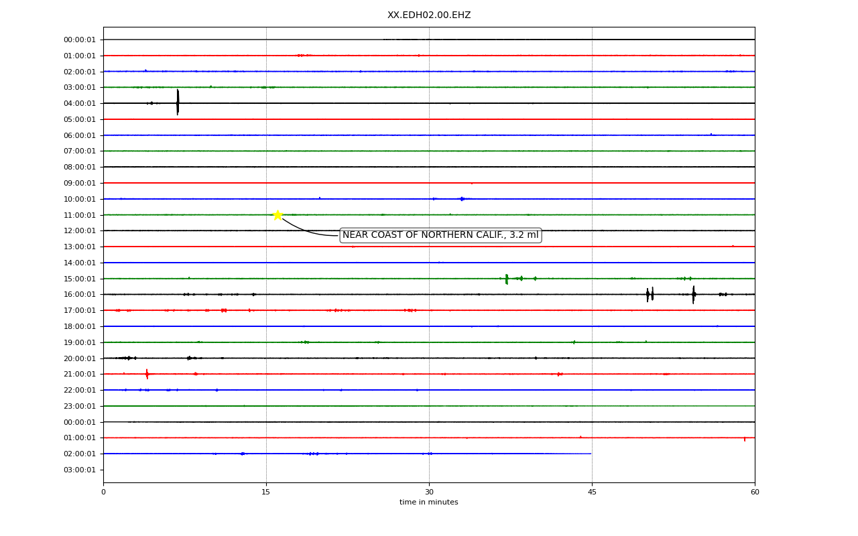
Task: Click the 45 minute tick label
Action: coord(592,492)
